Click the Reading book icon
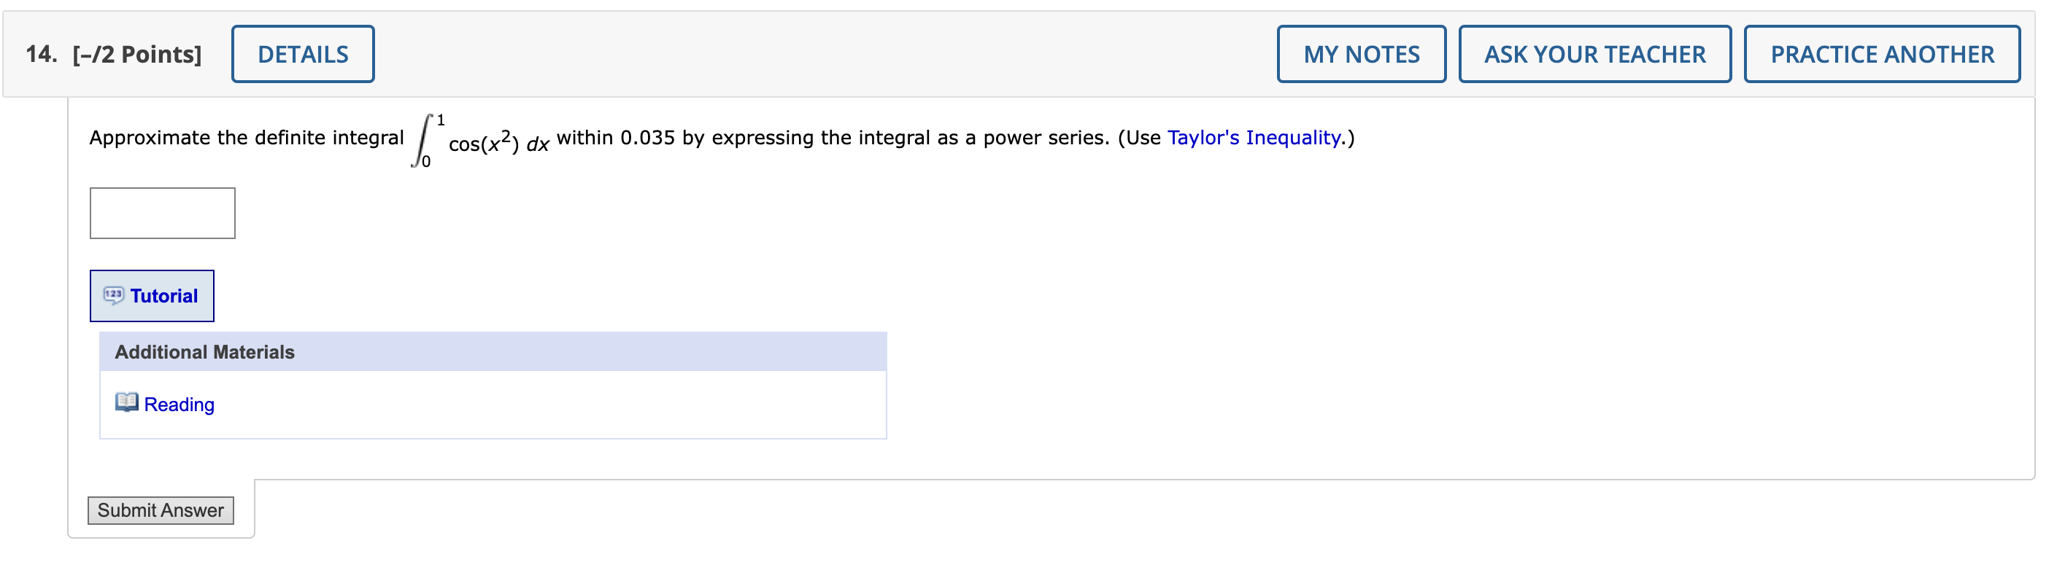2049x562 pixels. coord(126,402)
